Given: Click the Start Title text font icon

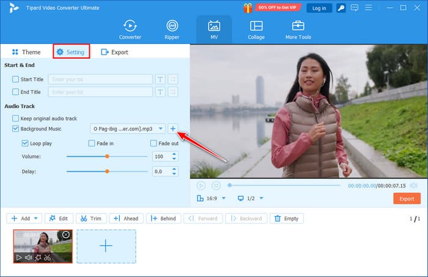Looking at the screenshot, I should point(160,79).
